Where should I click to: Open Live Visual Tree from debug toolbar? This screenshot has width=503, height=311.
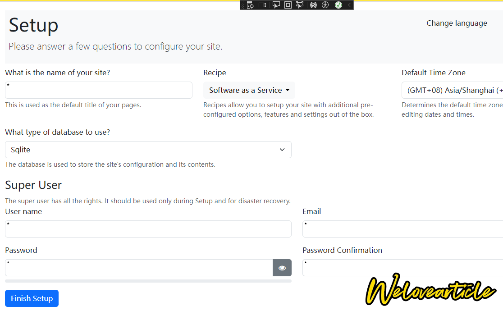251,5
